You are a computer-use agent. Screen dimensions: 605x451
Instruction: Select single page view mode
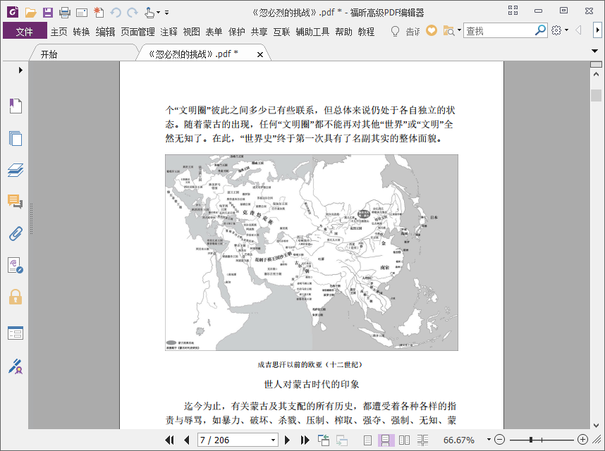367,440
